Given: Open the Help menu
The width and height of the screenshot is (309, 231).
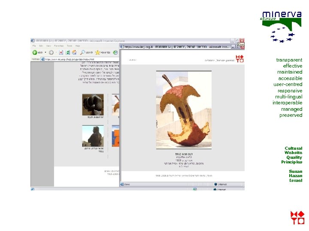Looking at the screenshot, I should tap(78, 46).
